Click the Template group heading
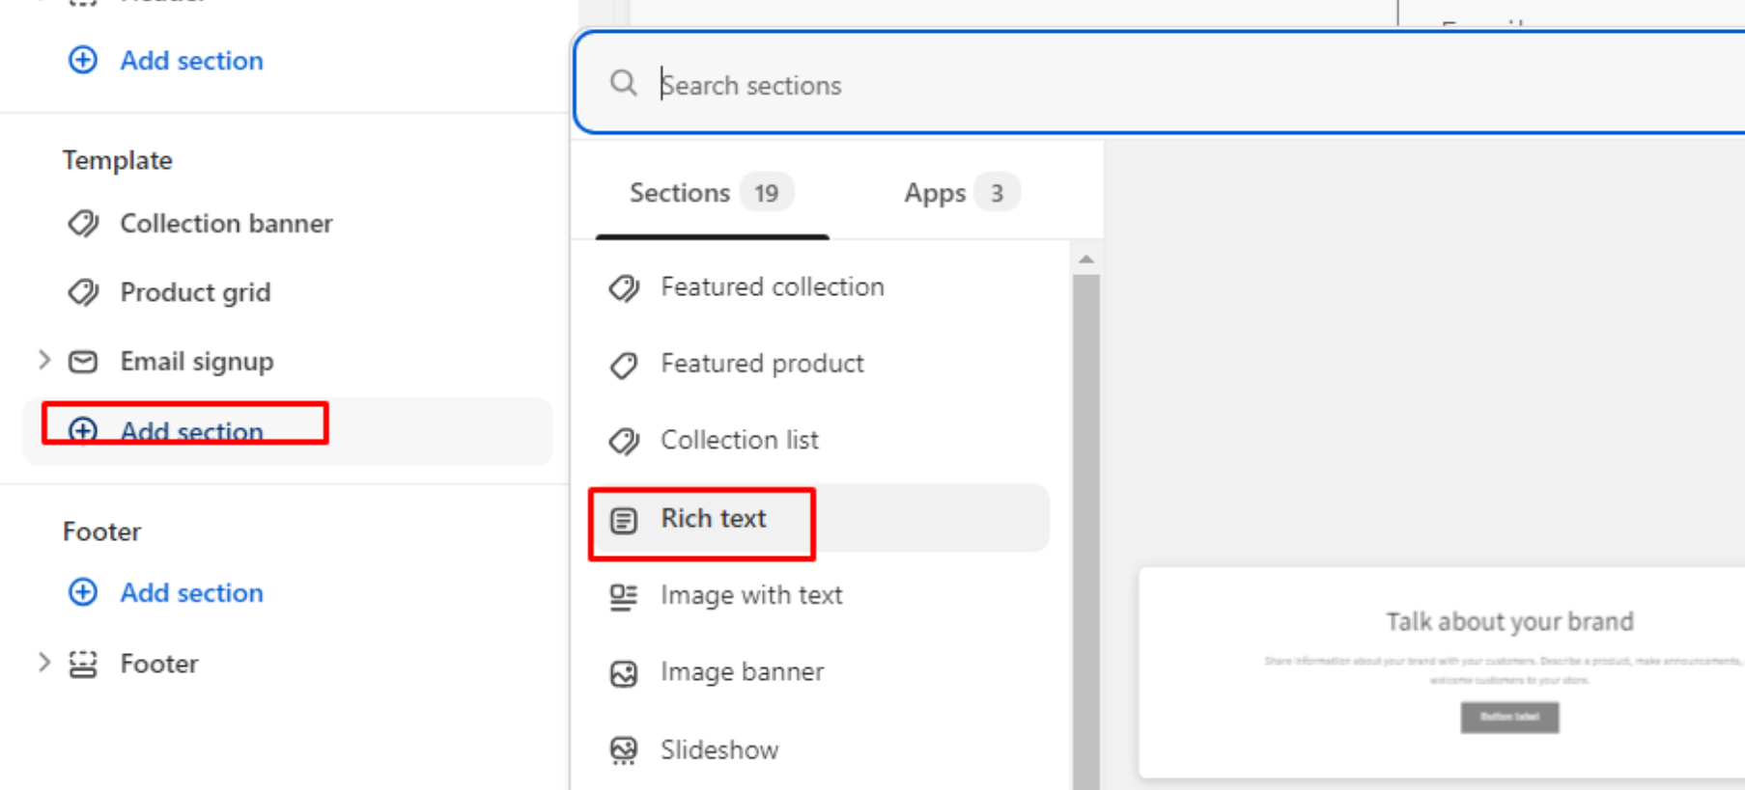Viewport: 1745px width, 790px height. coord(118,160)
